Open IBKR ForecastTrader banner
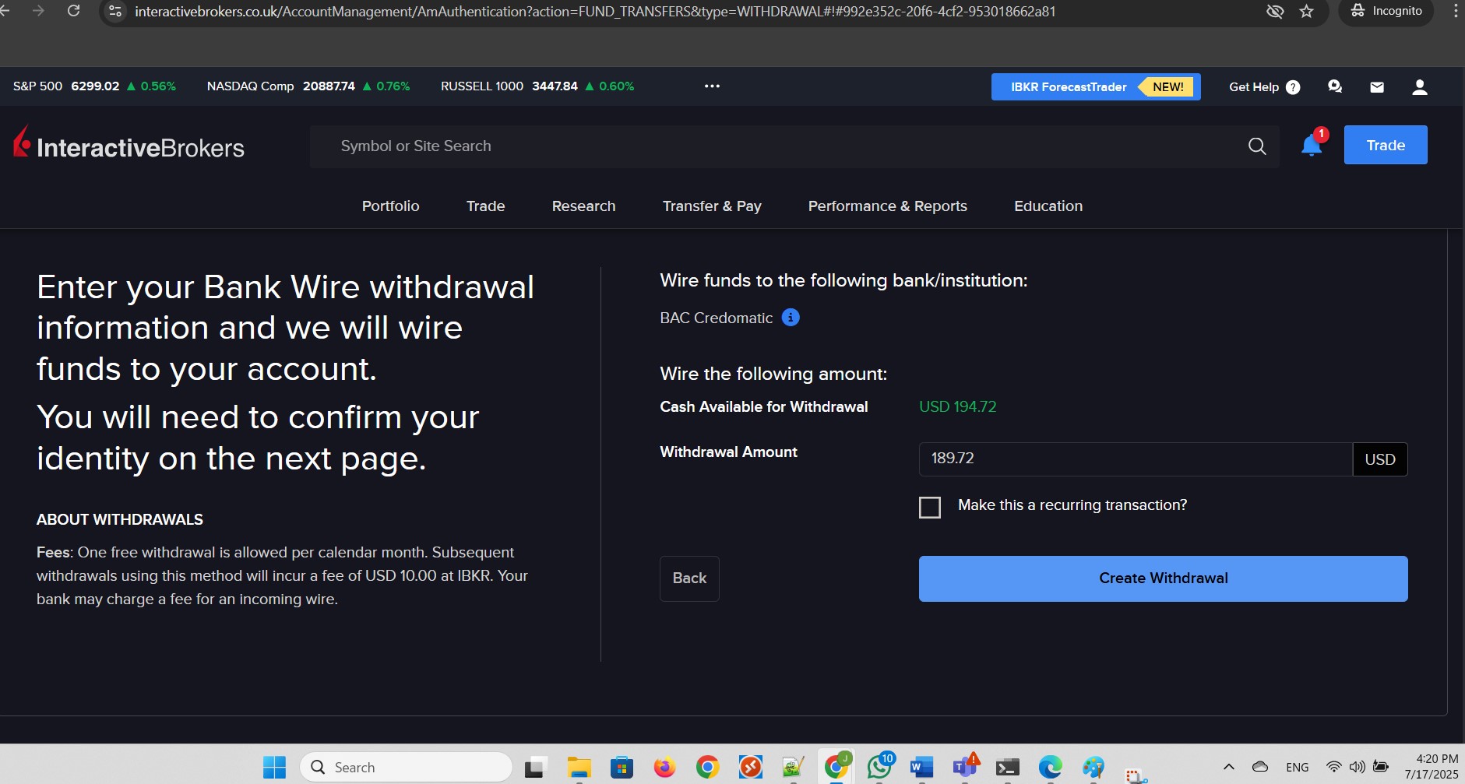Image resolution: width=1465 pixels, height=784 pixels. click(1096, 87)
